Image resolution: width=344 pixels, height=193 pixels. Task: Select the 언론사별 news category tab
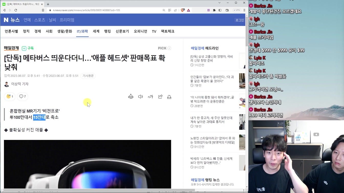11,31
